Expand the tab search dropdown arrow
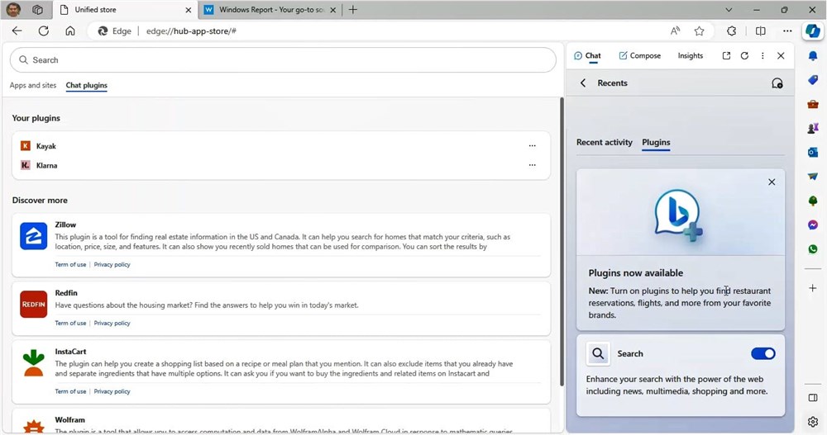This screenshot has width=827, height=435. (x=729, y=10)
